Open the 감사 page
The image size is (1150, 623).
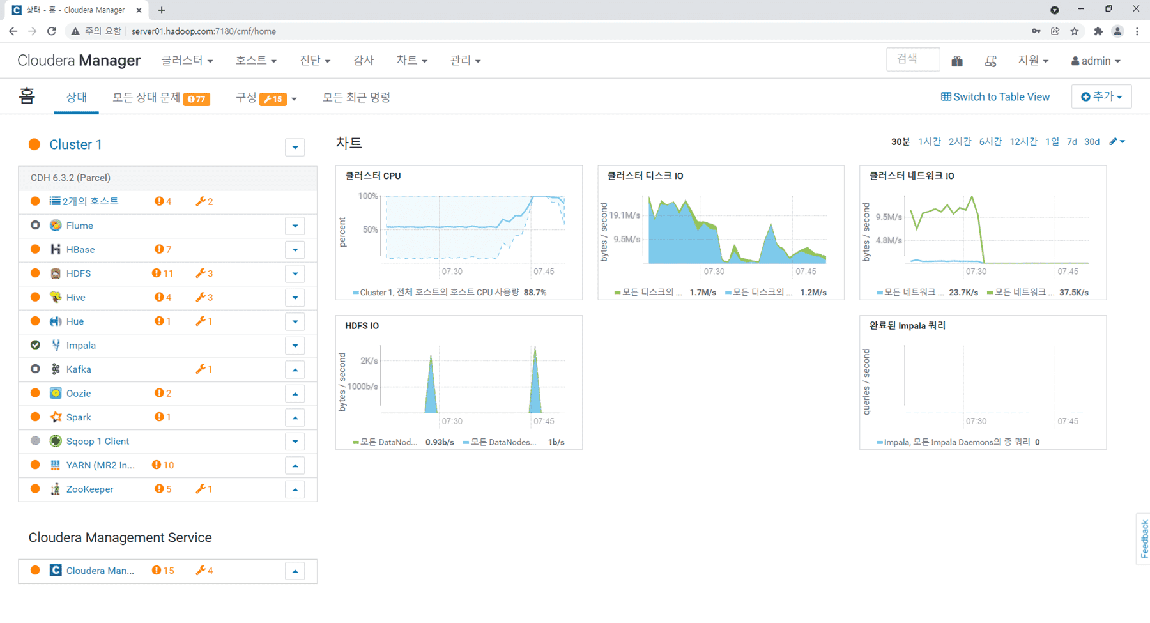coord(364,60)
